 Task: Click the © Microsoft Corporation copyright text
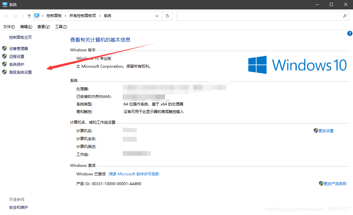(114, 66)
